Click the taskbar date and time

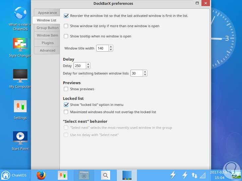(x=219, y=175)
